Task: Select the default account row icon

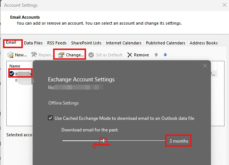Action: tap(12, 74)
